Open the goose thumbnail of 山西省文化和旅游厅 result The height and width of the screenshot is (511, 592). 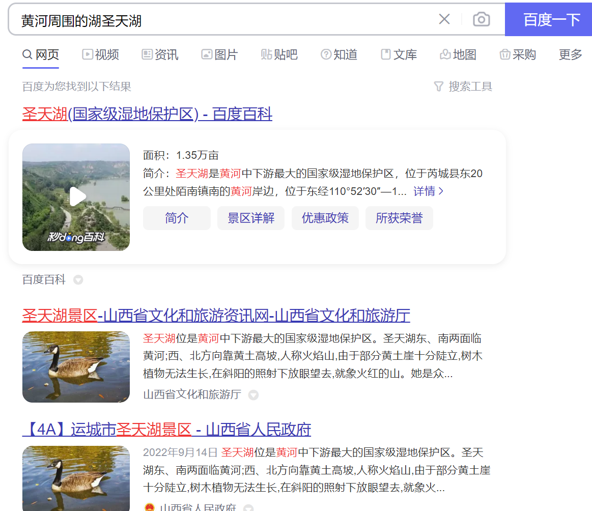coord(76,367)
